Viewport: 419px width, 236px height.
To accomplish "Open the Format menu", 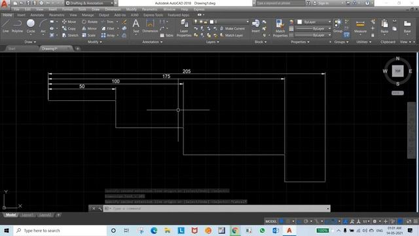I will coord(67,9).
